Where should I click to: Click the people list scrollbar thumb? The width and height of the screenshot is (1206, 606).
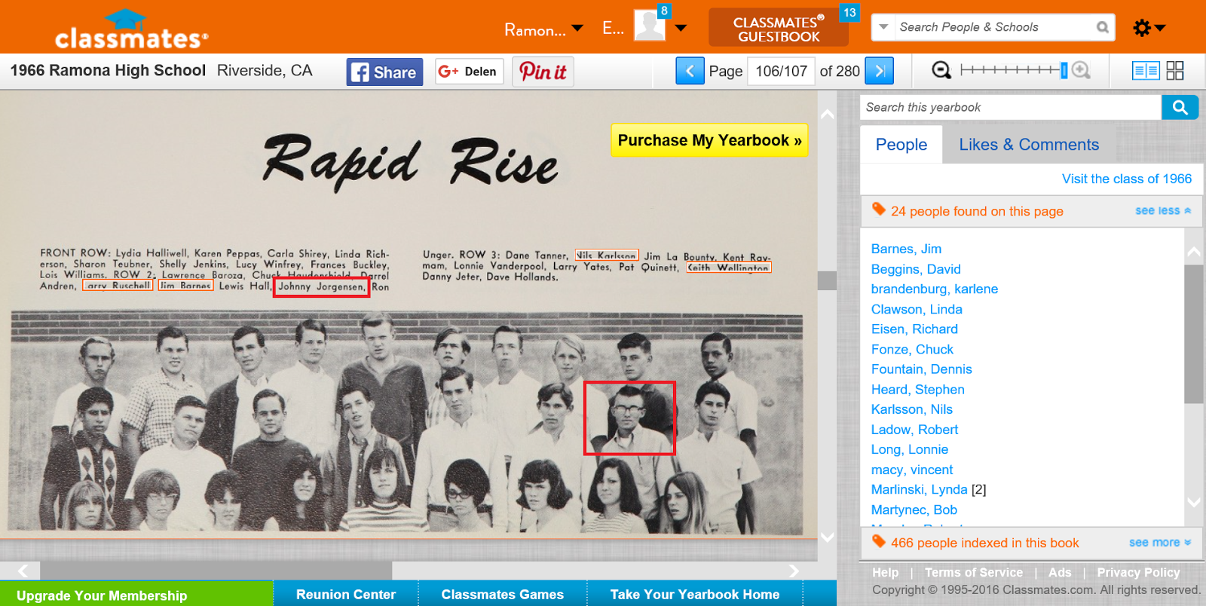pyautogui.click(x=1193, y=333)
